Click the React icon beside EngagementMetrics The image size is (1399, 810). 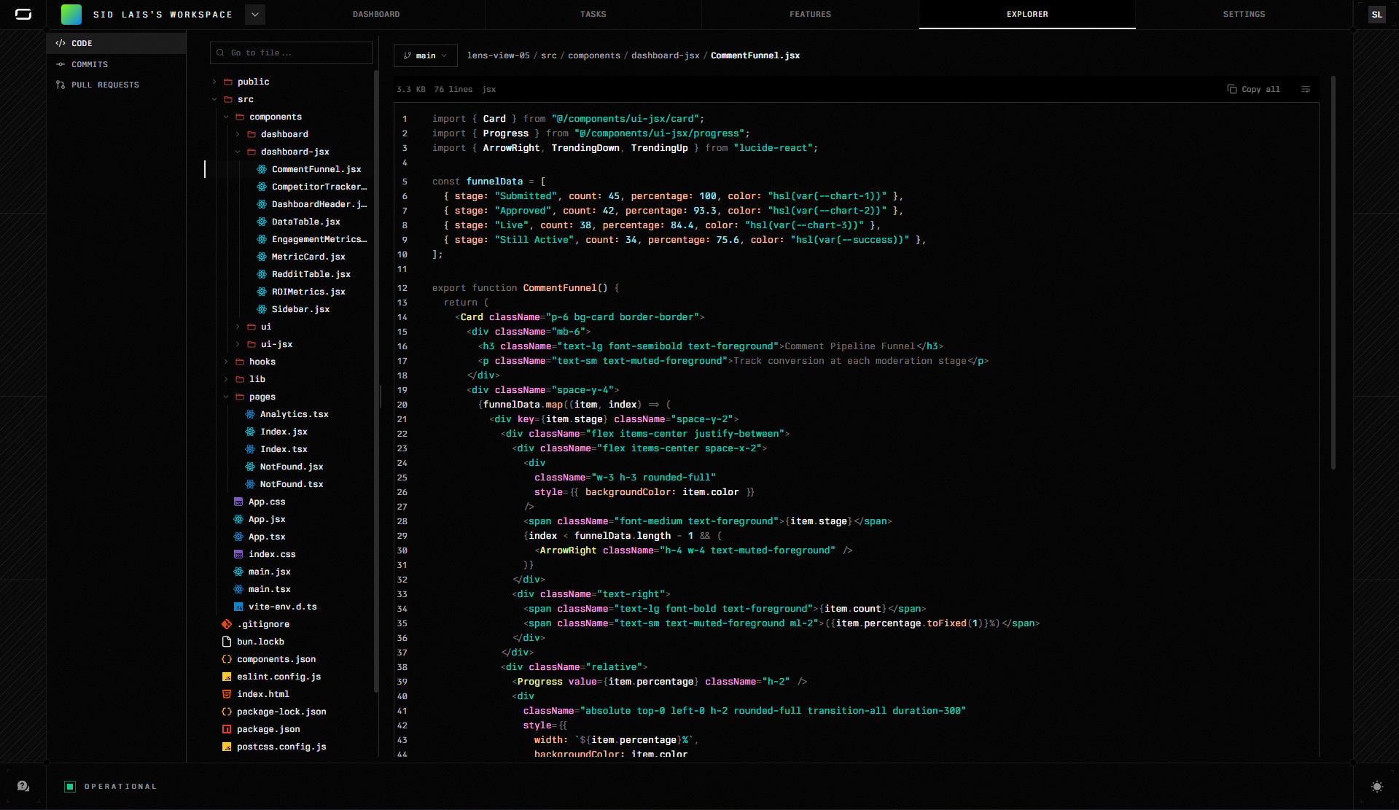[262, 239]
